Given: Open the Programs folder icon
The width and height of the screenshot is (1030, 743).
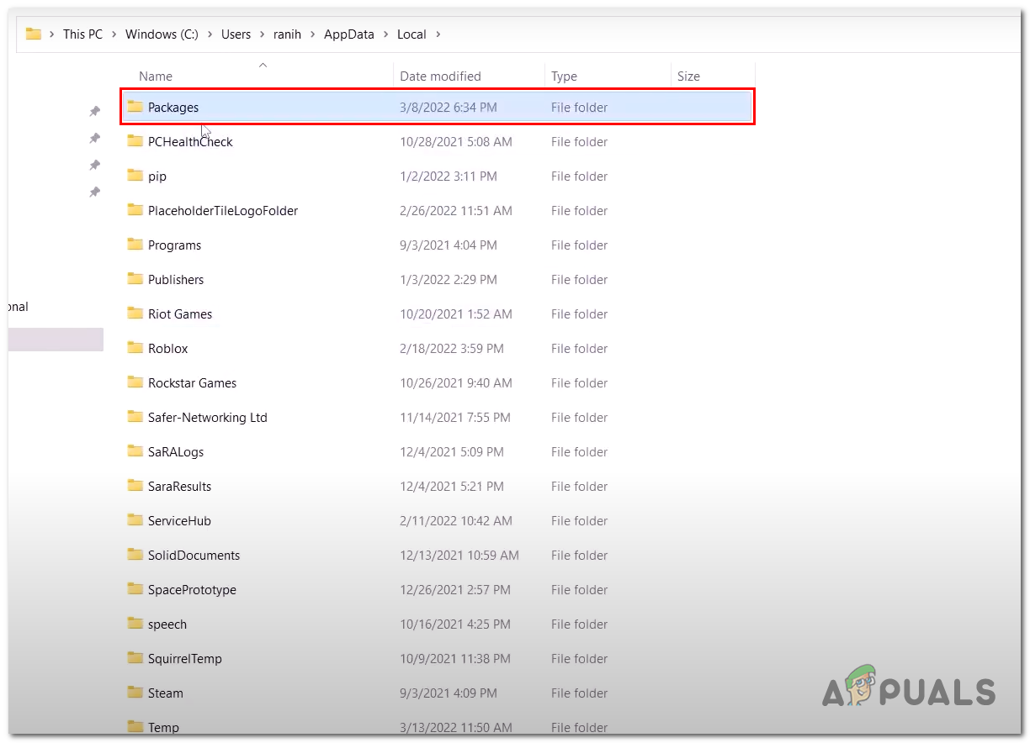Looking at the screenshot, I should (135, 245).
